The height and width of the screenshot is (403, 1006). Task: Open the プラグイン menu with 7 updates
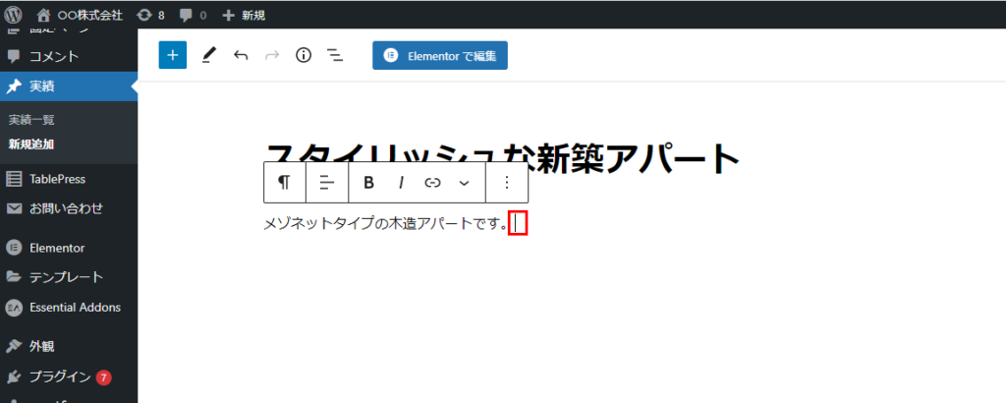point(60,376)
